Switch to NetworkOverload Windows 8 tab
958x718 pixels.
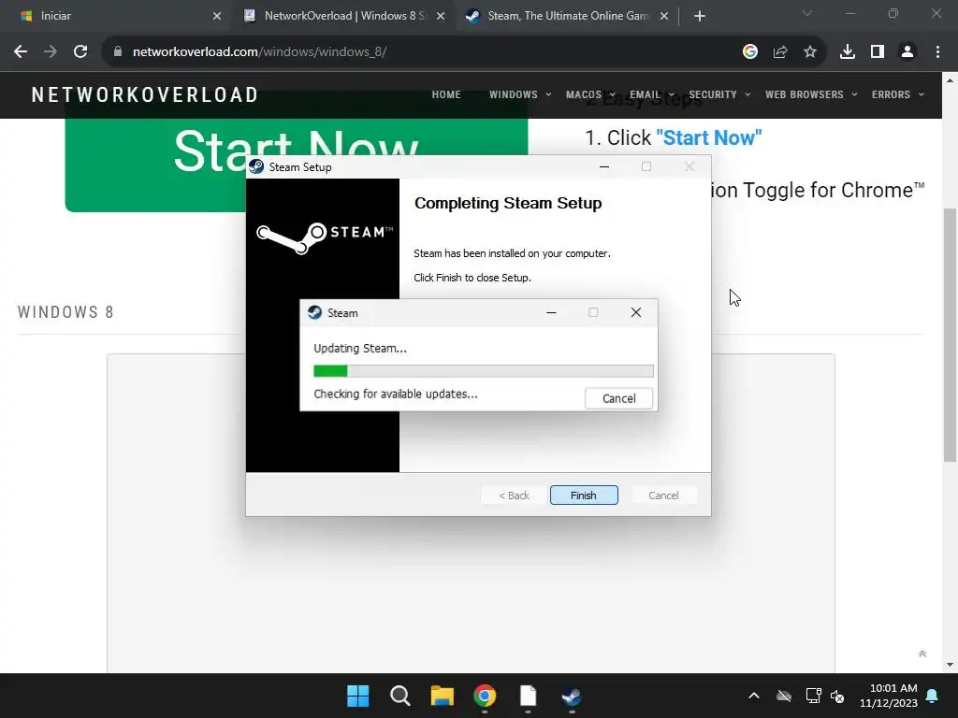(x=344, y=16)
